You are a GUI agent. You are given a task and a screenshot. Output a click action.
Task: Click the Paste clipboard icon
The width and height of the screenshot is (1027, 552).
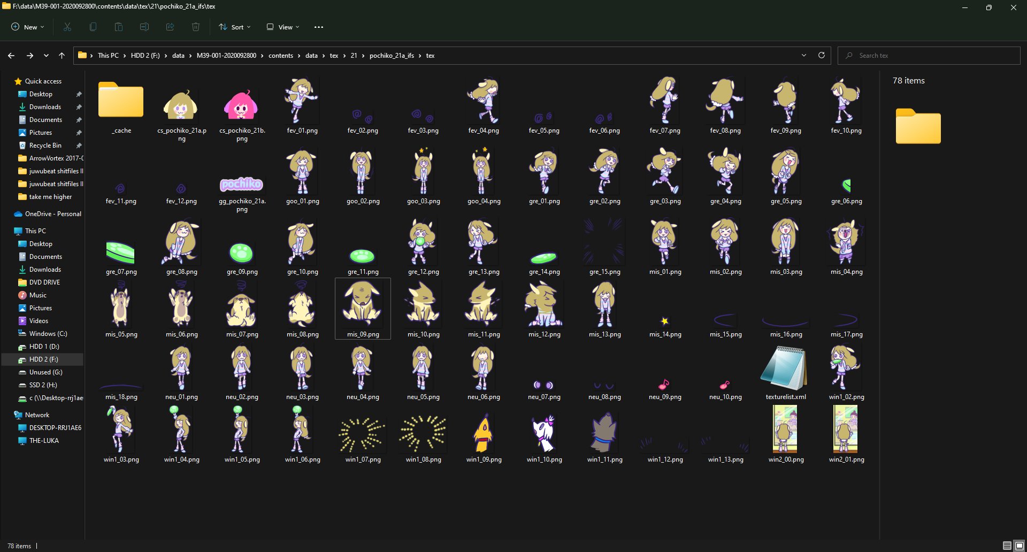[x=119, y=27]
